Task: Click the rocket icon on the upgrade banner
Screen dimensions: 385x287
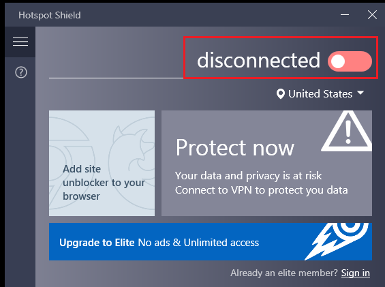Action: (337, 241)
